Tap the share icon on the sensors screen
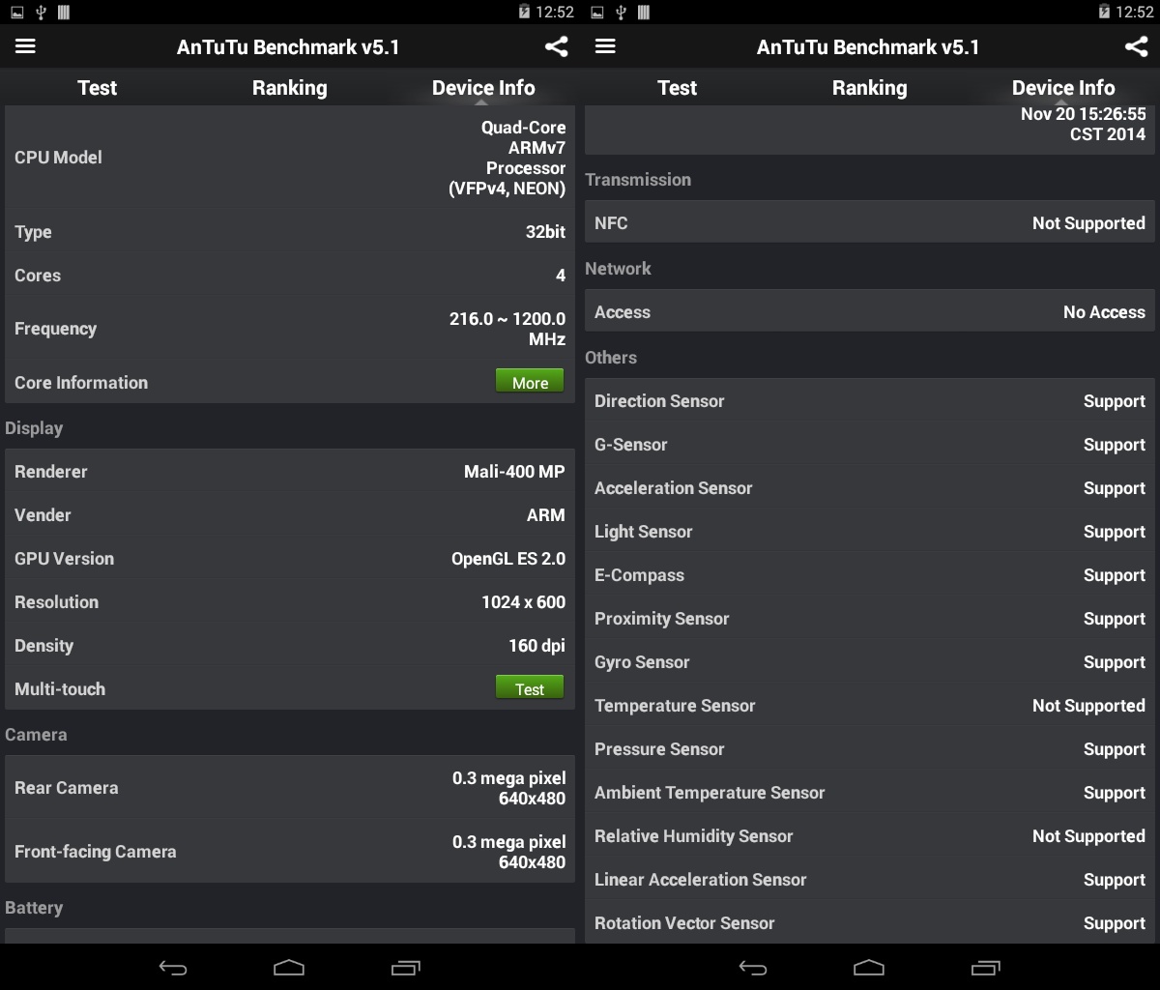Viewport: 1160px width, 990px height. tap(1136, 46)
